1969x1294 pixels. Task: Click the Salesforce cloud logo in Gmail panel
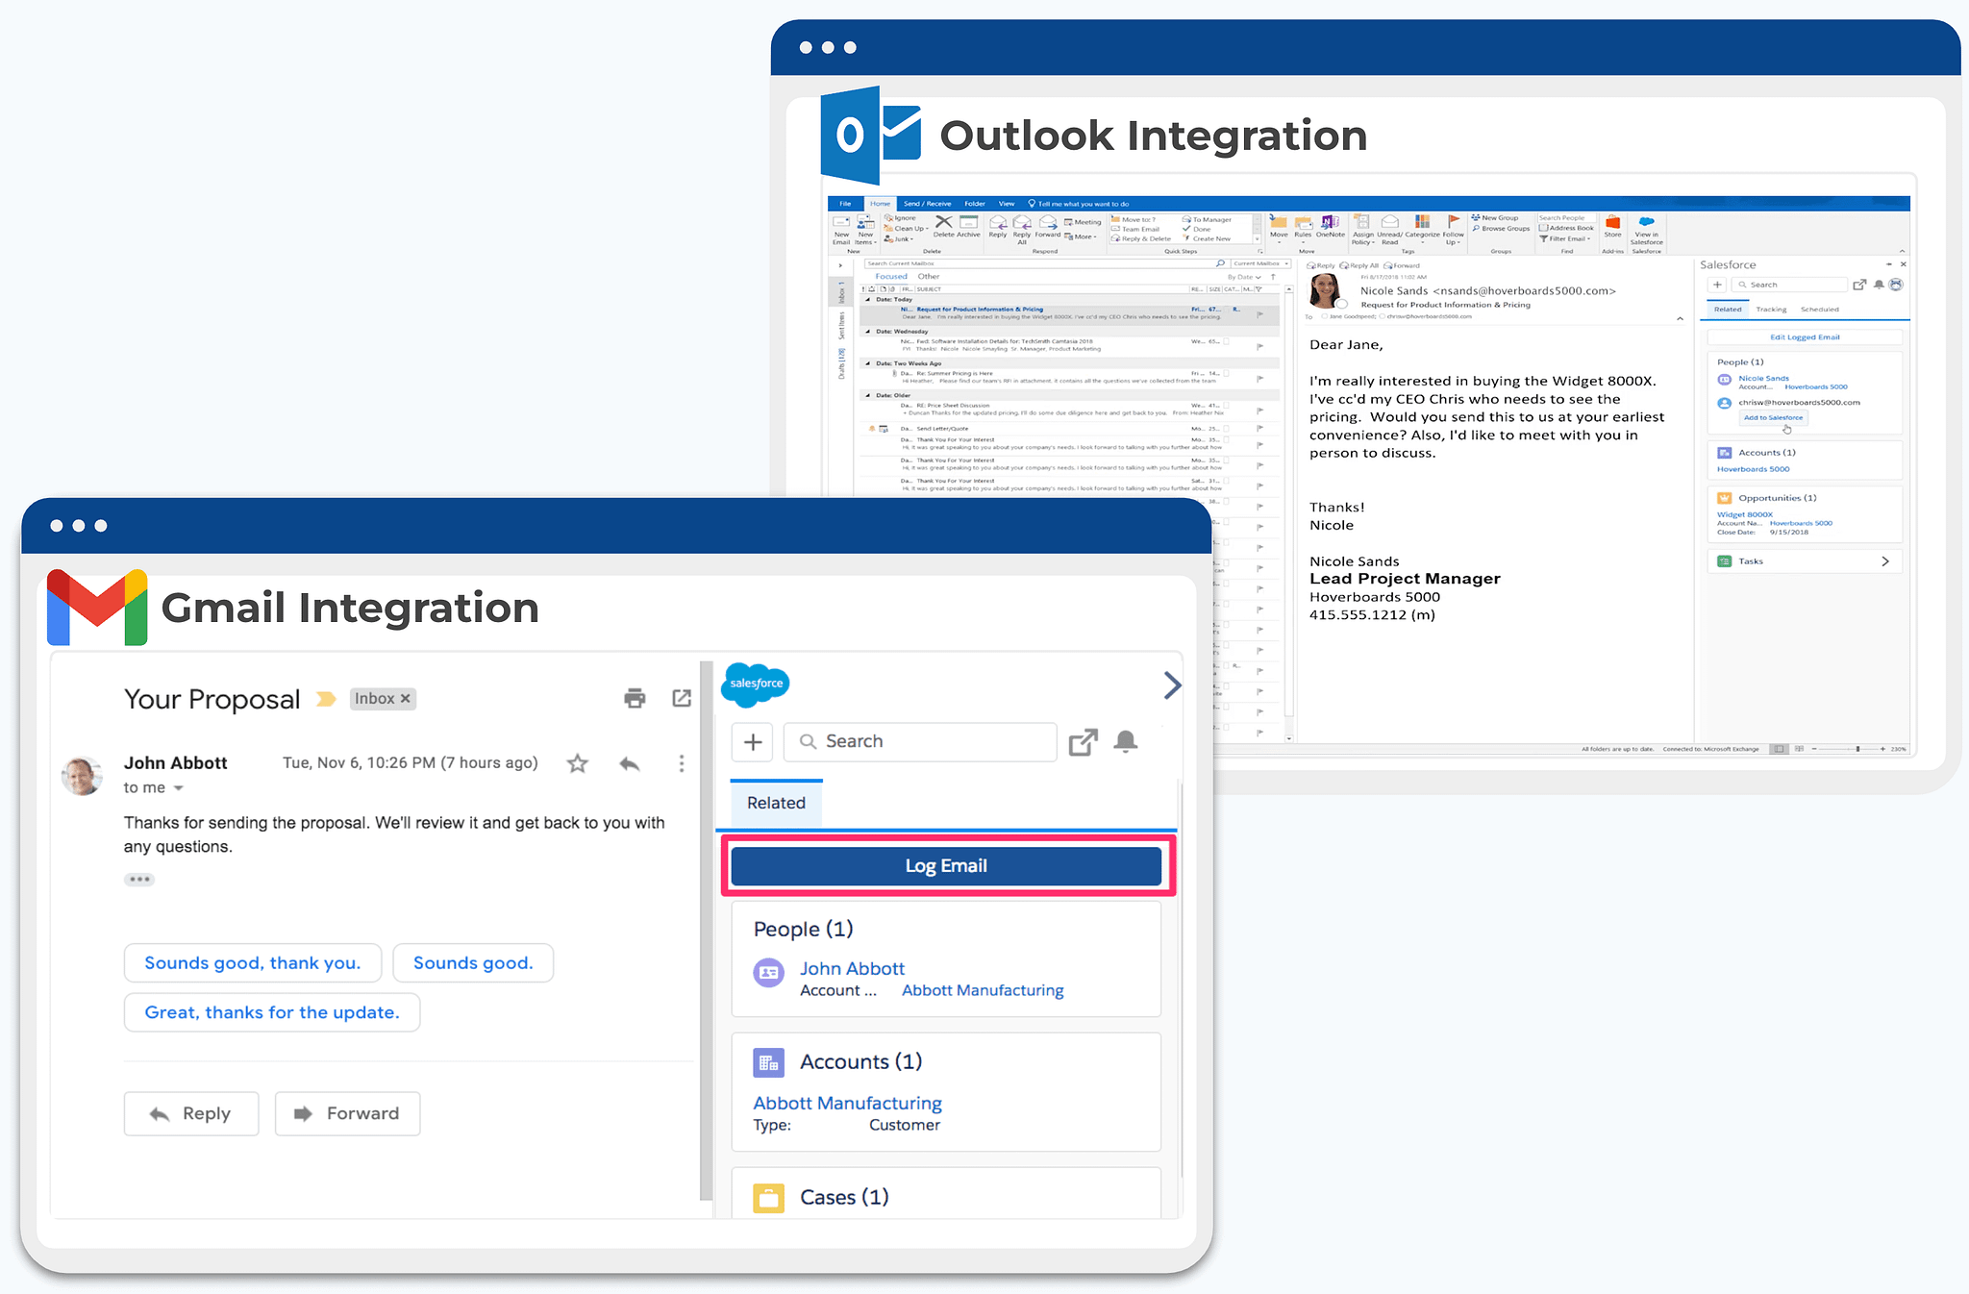click(x=756, y=684)
